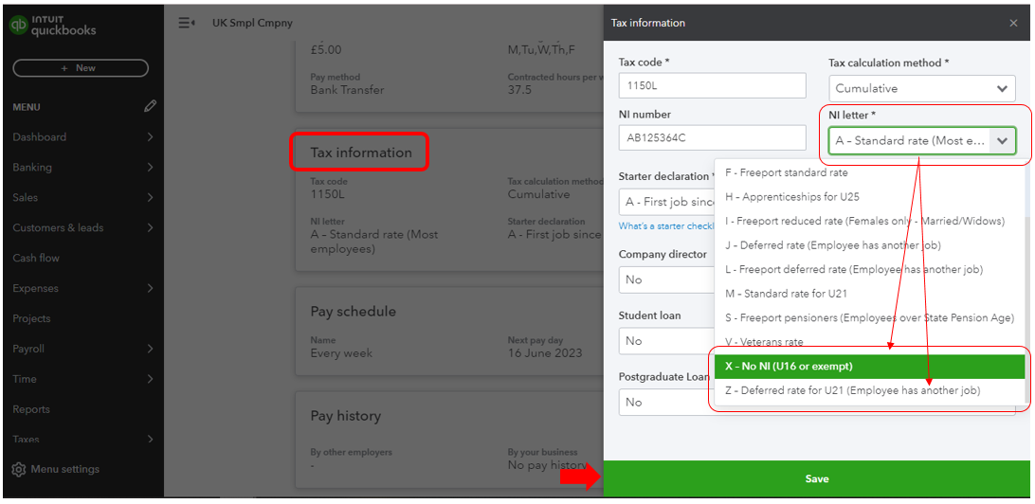Click the + New button
This screenshot has height=504, width=1035.
point(80,68)
